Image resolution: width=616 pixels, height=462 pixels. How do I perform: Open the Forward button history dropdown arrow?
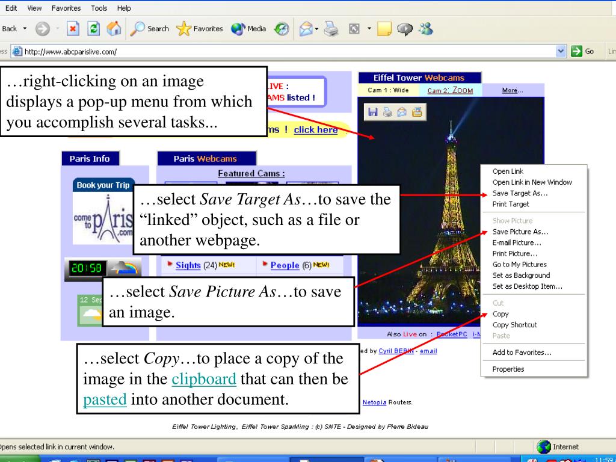pyautogui.click(x=57, y=29)
